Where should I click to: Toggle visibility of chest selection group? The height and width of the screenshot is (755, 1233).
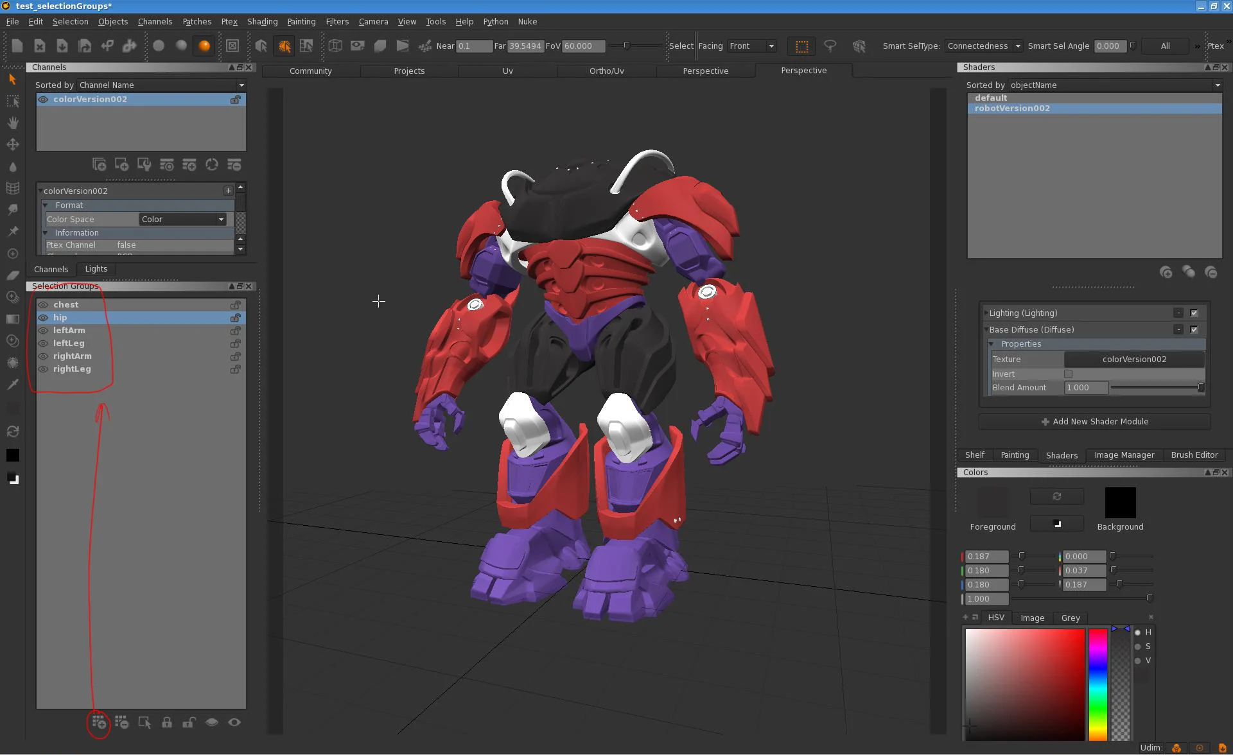point(43,305)
